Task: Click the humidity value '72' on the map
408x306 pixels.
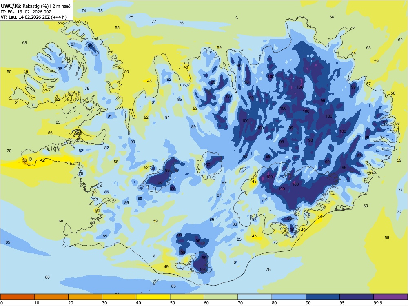Action: pyautogui.click(x=399, y=212)
